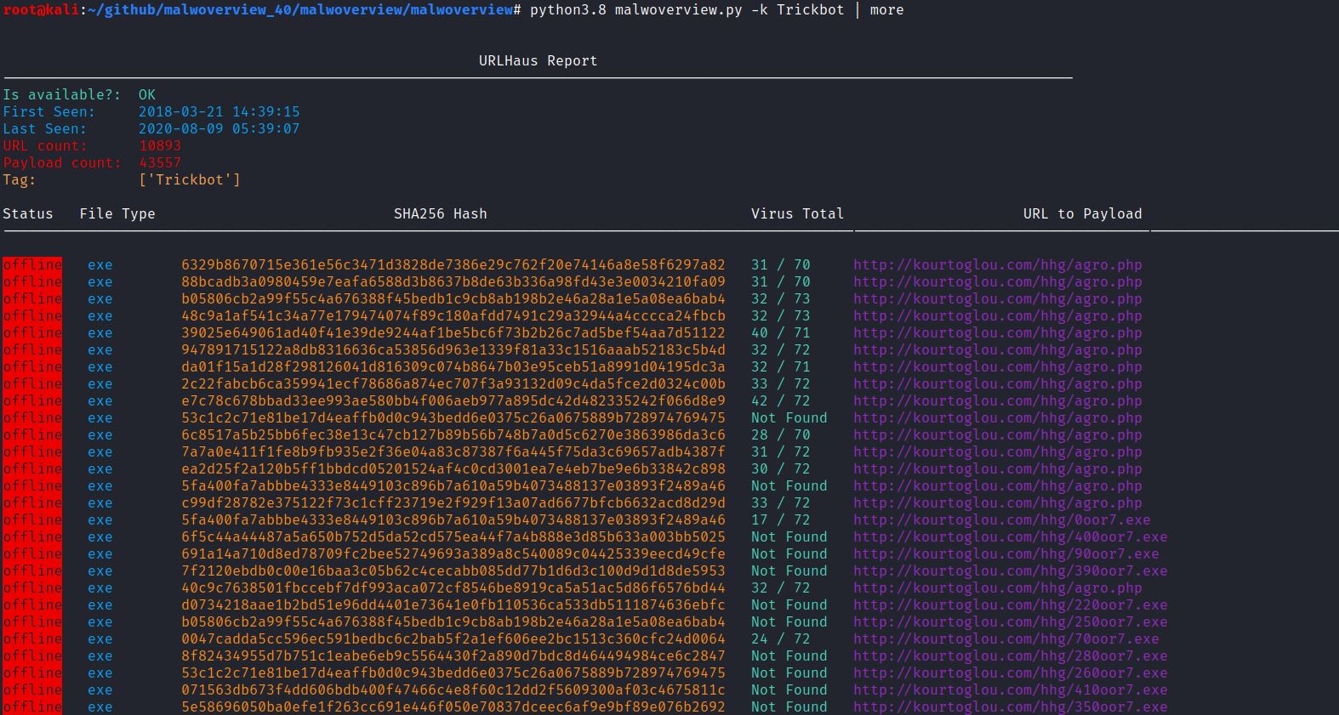This screenshot has width=1339, height=715.
Task: Click Virus Total score '17 / 72'
Action: pos(780,520)
